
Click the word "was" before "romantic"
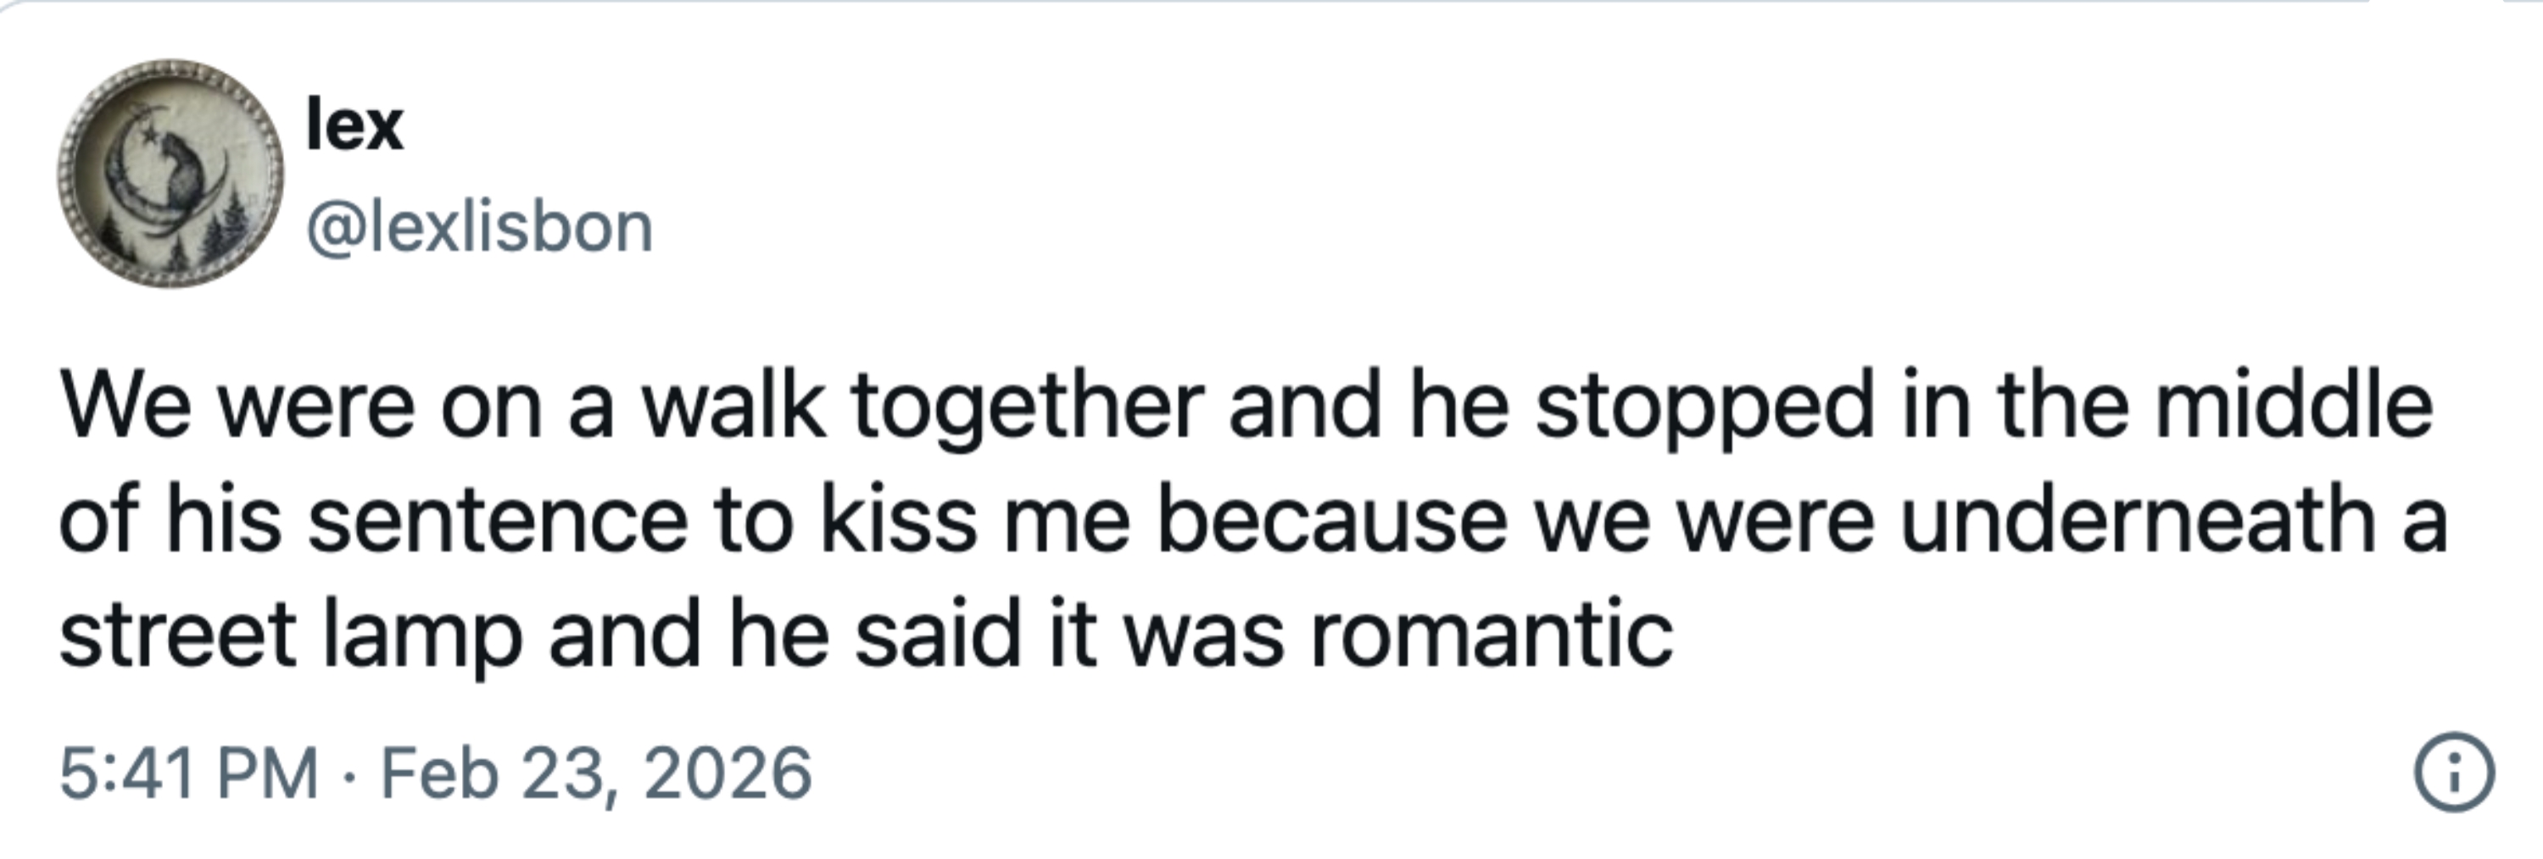click(x=1203, y=633)
